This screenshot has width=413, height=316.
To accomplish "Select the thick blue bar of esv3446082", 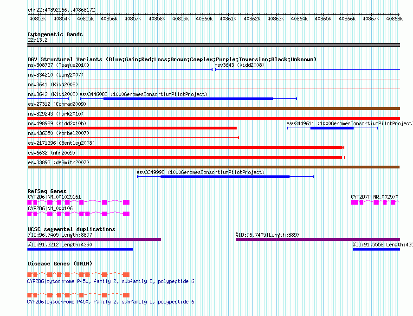I will [188, 99].
